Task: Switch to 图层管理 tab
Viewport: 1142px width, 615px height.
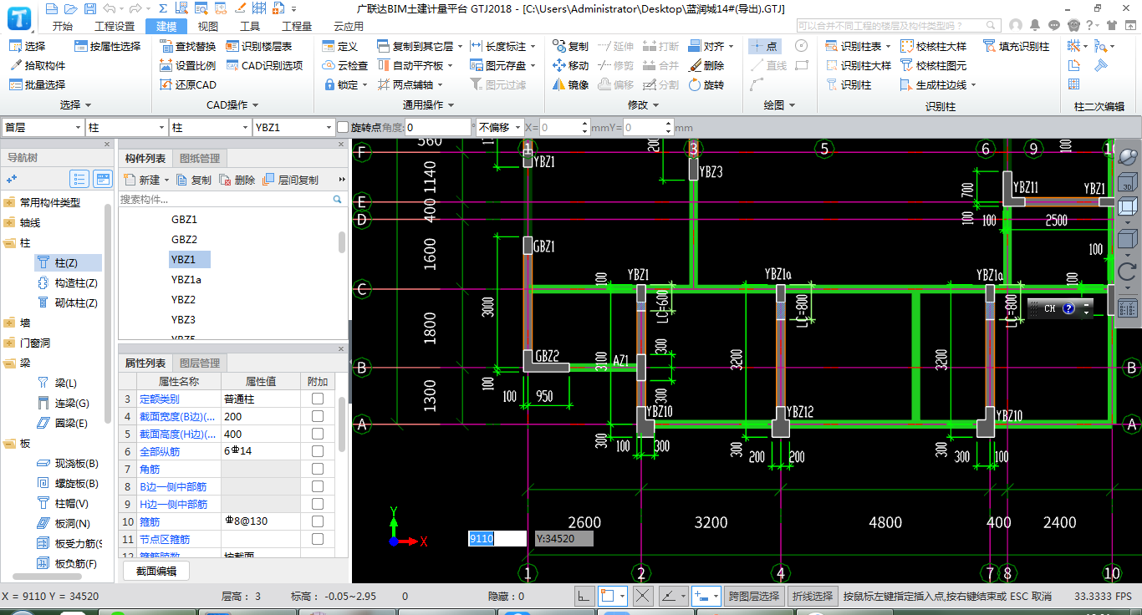Action: (200, 363)
